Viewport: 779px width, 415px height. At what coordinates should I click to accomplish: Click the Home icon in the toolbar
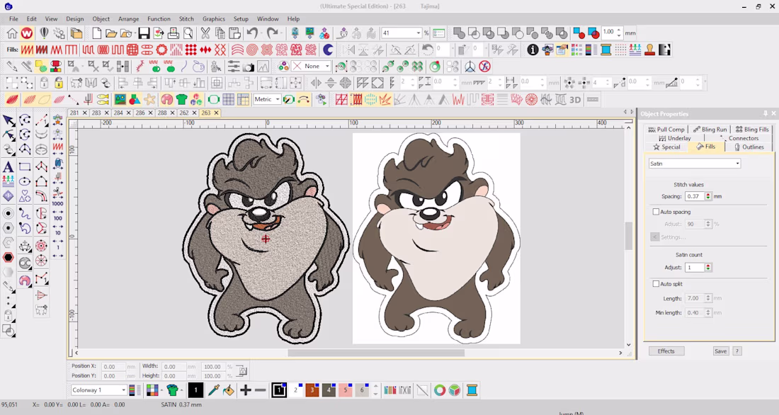12,33
